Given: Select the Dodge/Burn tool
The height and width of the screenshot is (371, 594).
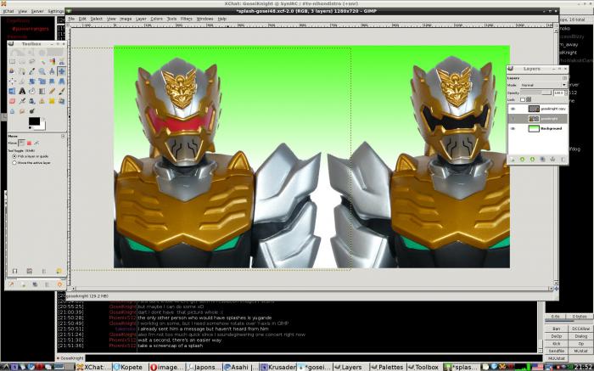Looking at the screenshot, I should (32, 110).
